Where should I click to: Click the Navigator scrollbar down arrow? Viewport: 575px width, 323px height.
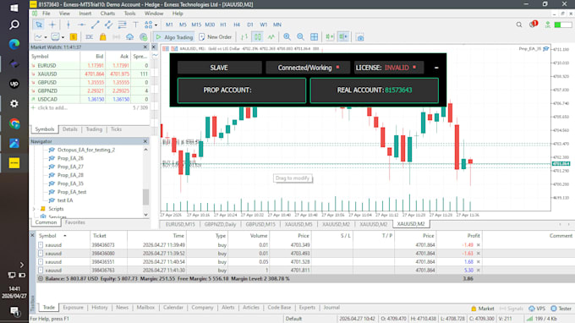pyautogui.click(x=146, y=215)
